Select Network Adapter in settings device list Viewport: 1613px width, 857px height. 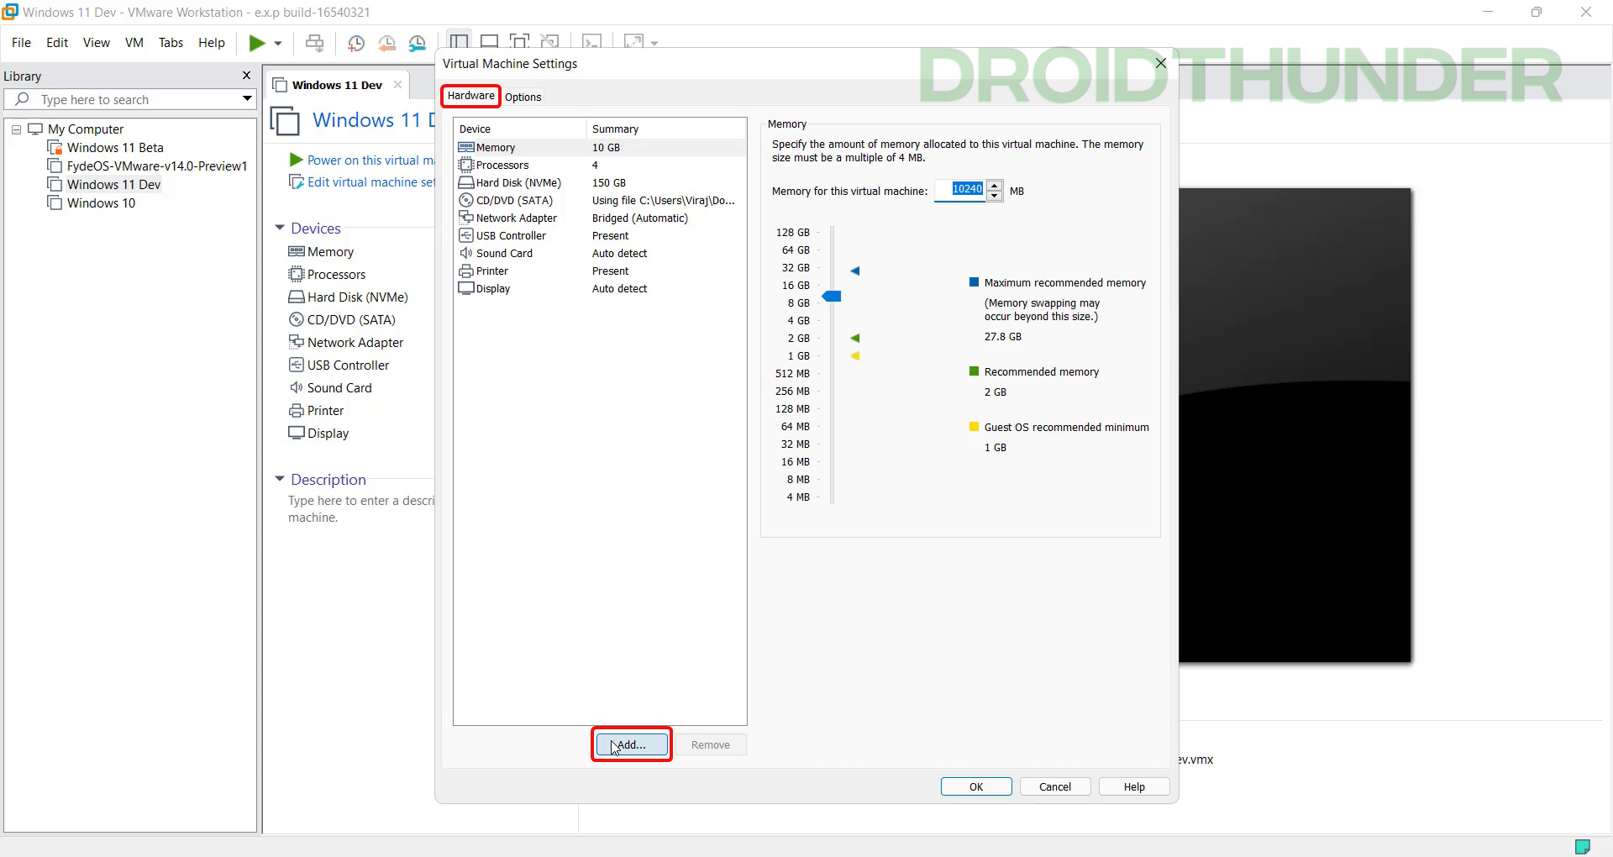[x=600, y=218]
